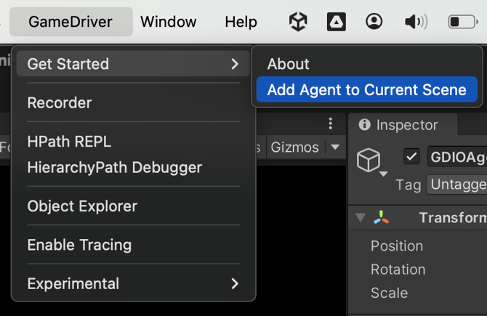This screenshot has width=487, height=316.
Task: Open the Gizmos dropdown arrow
Action: coord(335,147)
